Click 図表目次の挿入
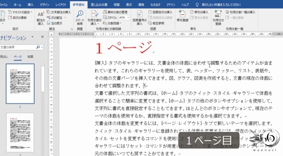This screenshot has width=283, height=156. (160, 12)
